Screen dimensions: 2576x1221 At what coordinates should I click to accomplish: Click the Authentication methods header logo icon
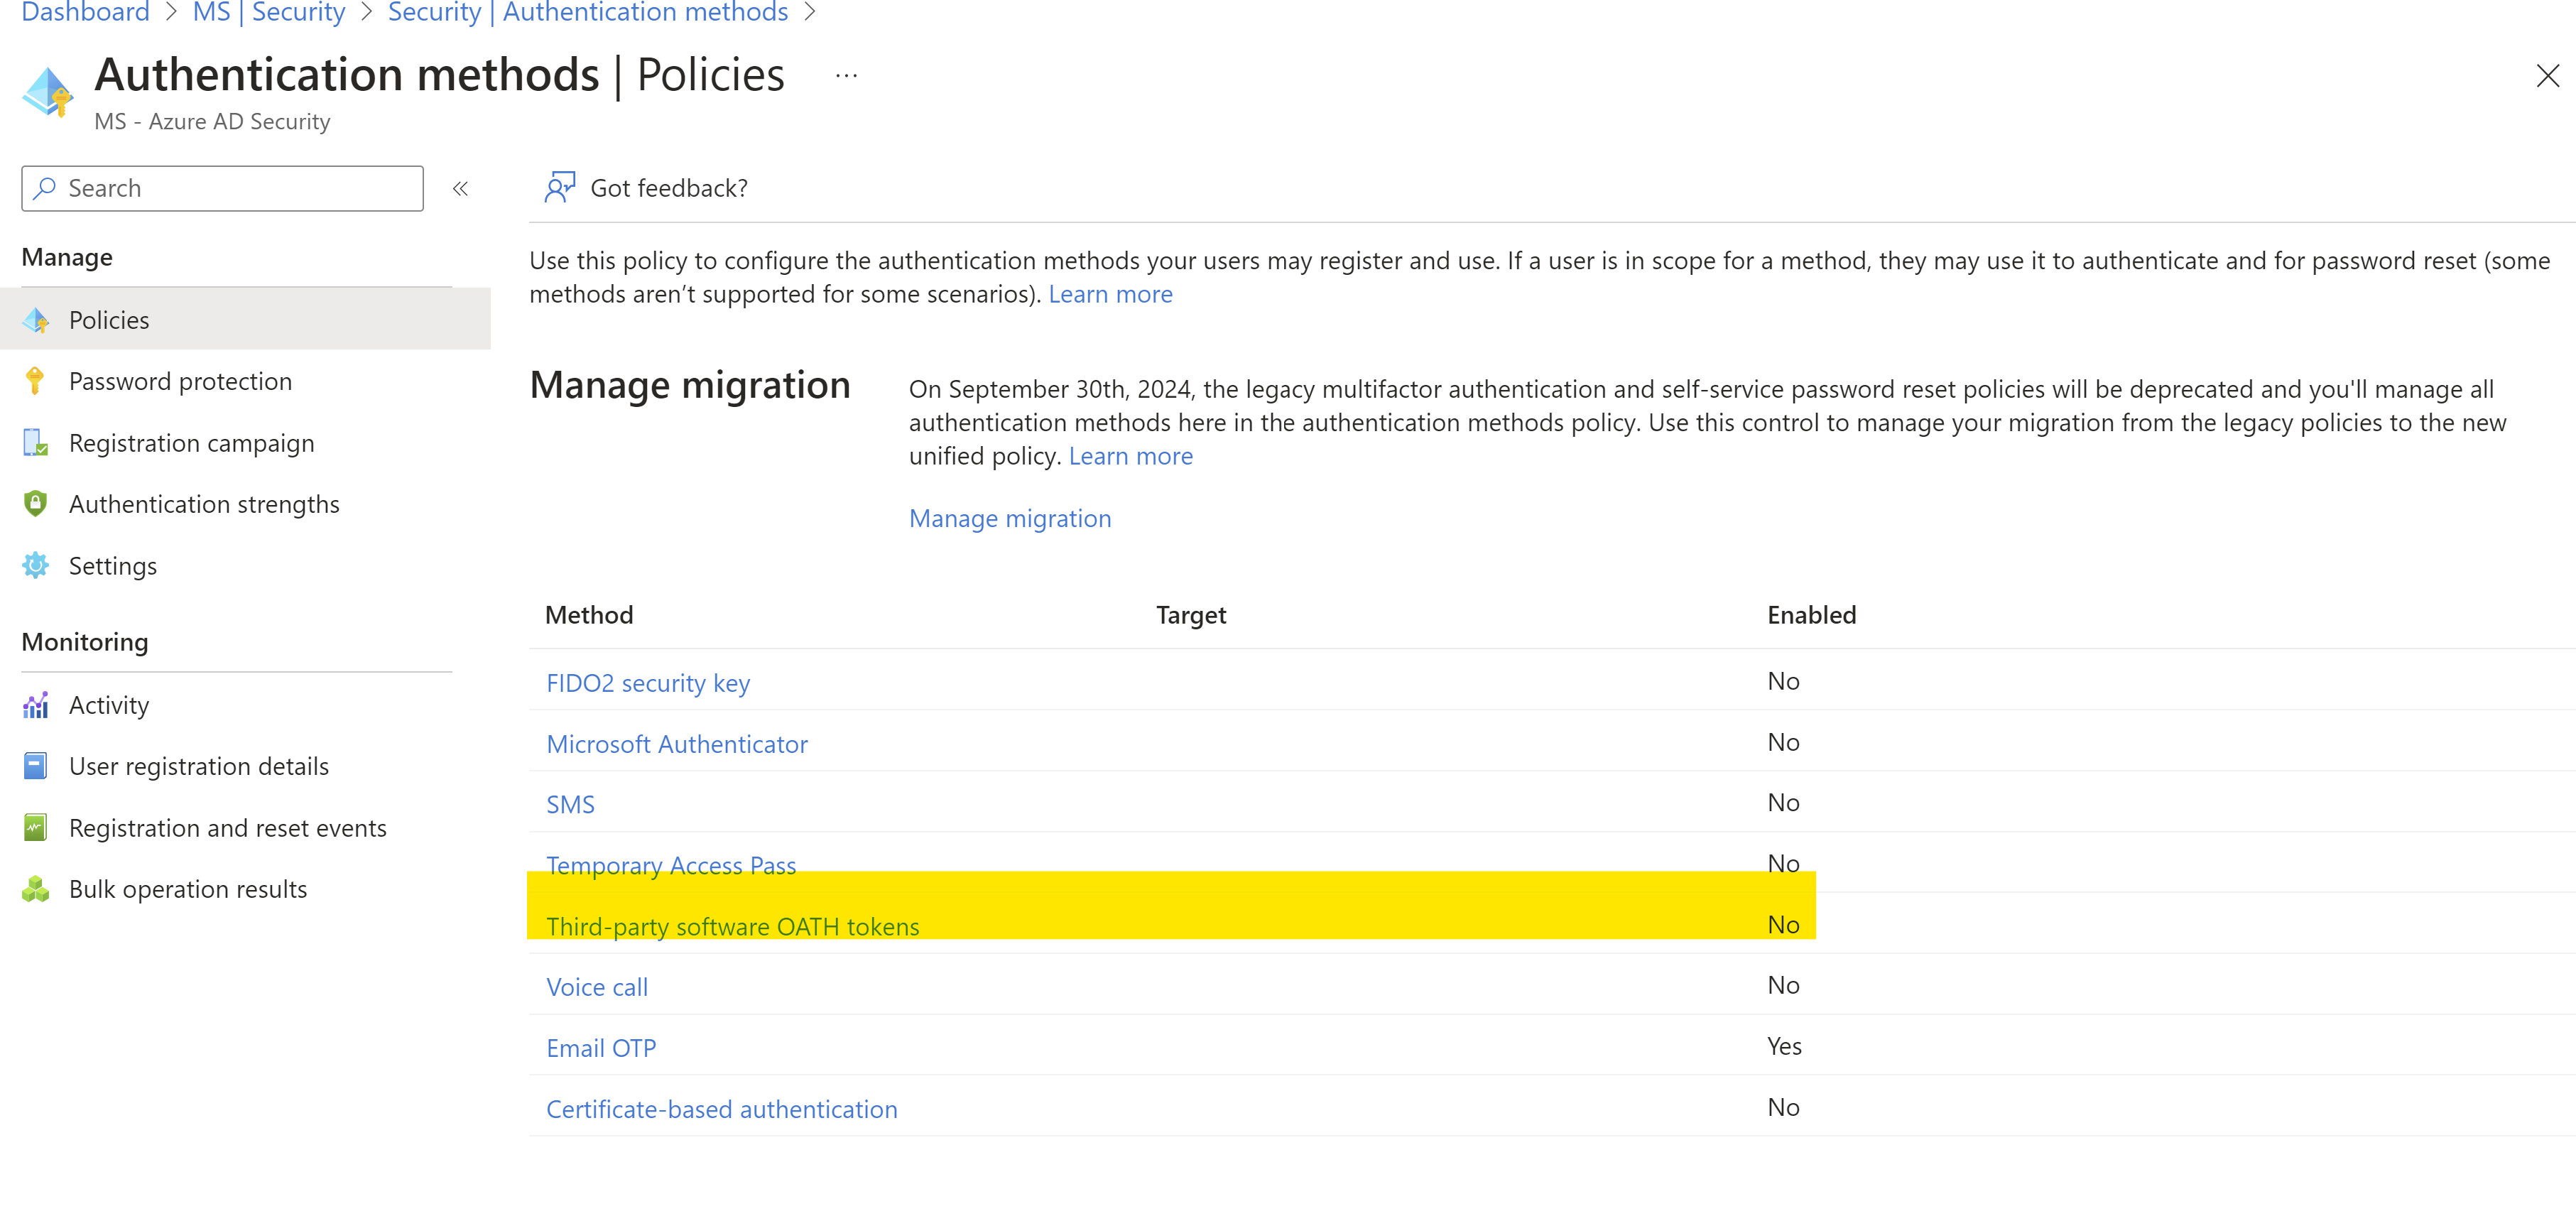[47, 92]
